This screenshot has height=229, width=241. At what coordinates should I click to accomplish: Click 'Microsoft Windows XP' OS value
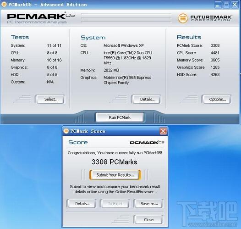[x=124, y=45]
